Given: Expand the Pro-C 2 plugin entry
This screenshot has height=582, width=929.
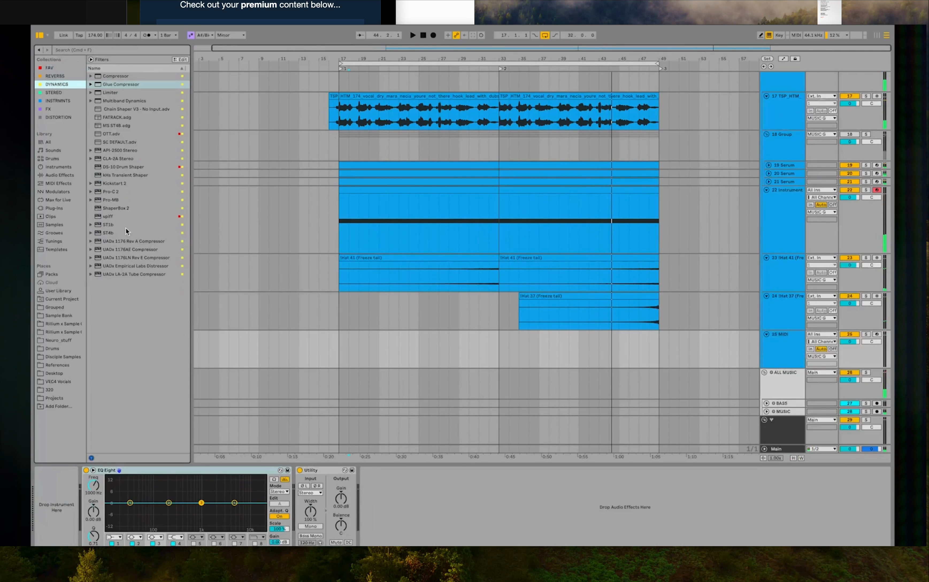Looking at the screenshot, I should pyautogui.click(x=90, y=192).
